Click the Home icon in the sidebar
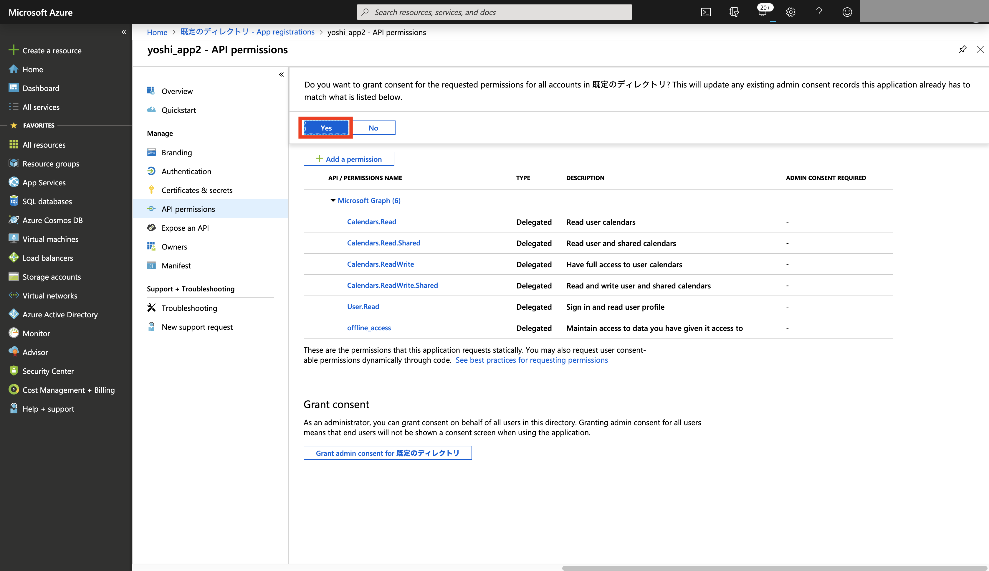Viewport: 989px width, 571px height. (x=14, y=69)
